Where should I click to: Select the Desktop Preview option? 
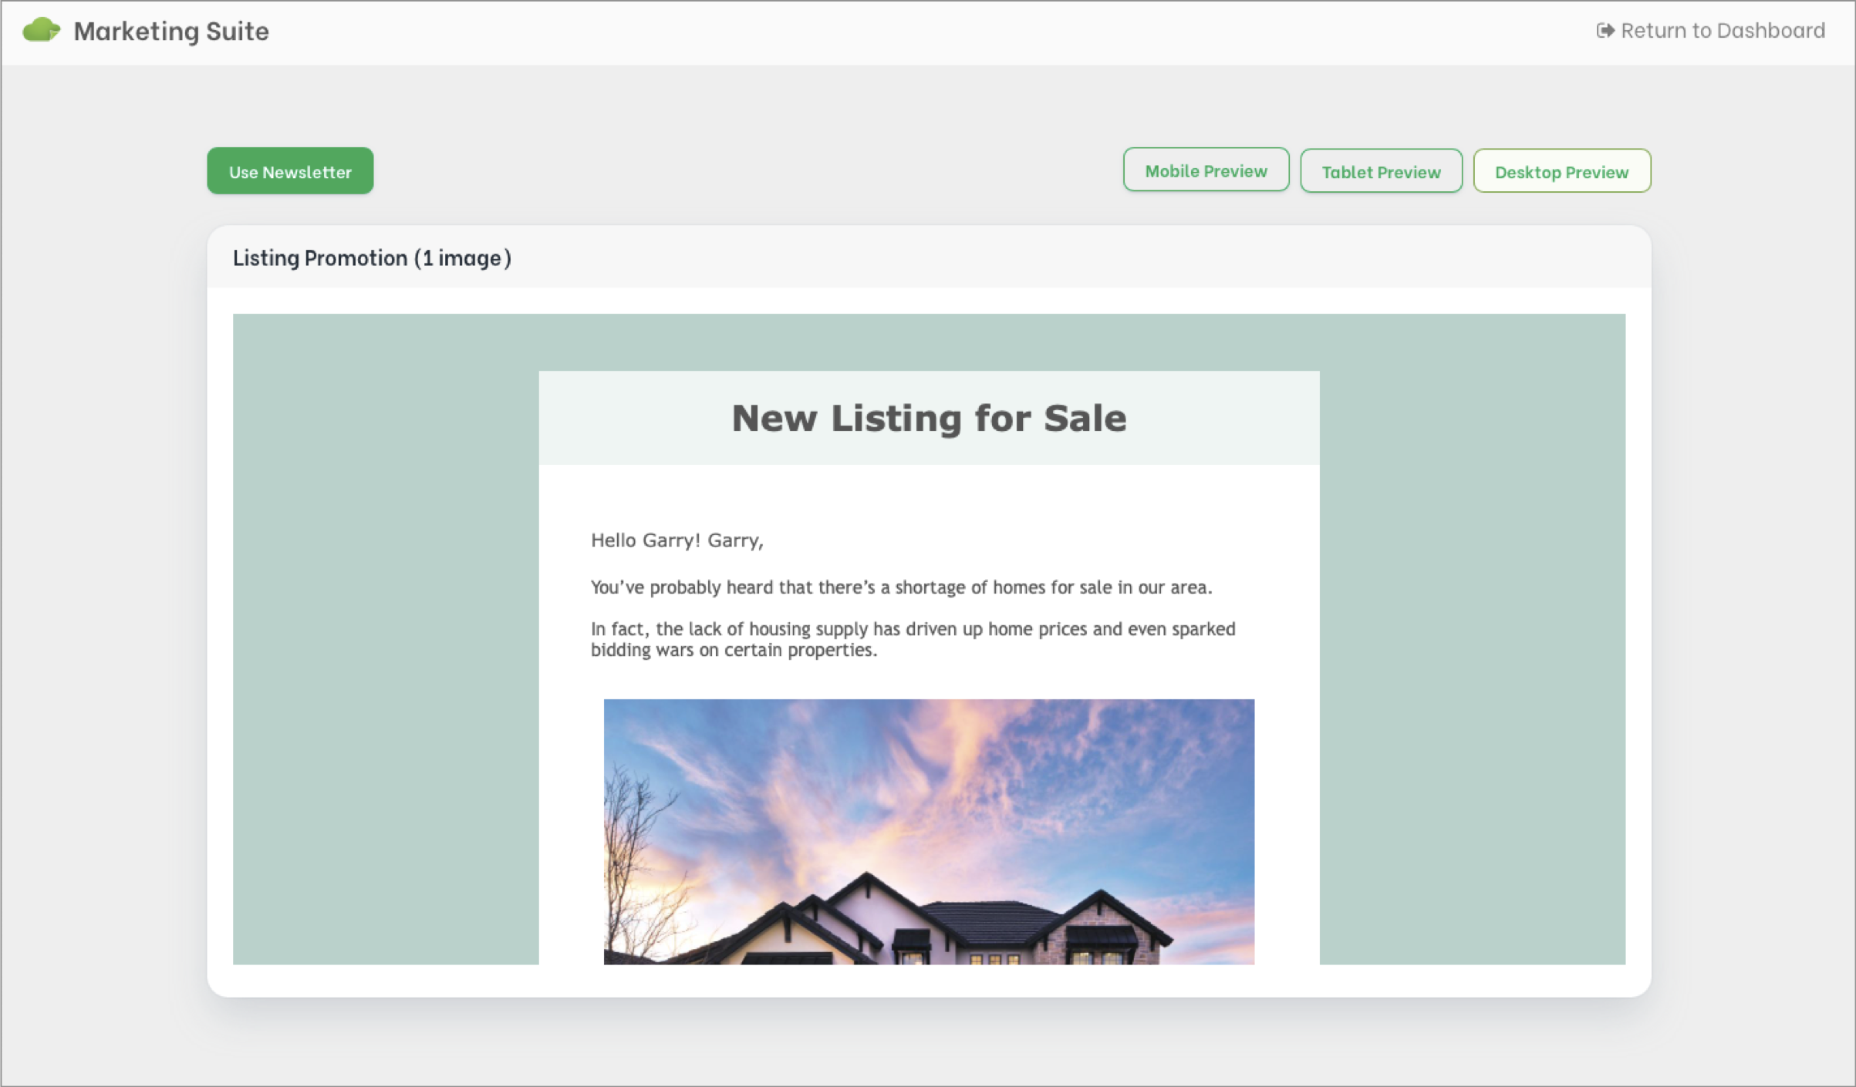click(1561, 171)
